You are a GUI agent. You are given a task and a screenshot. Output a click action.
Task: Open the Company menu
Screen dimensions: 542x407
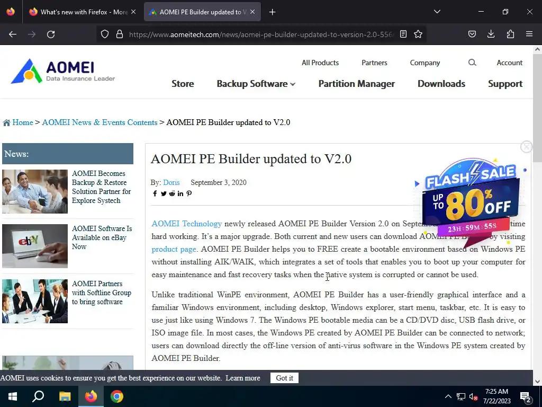[x=425, y=63]
